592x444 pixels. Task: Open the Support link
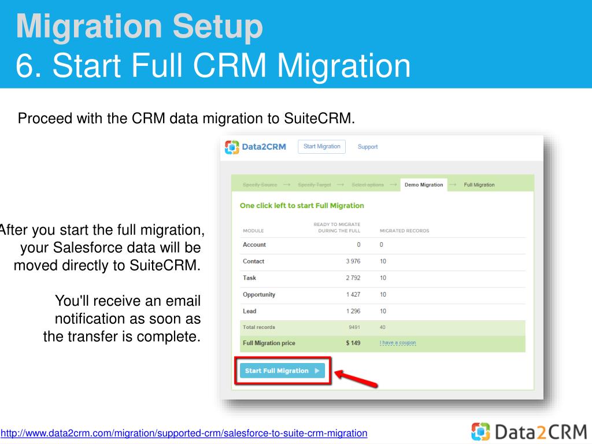click(x=367, y=147)
